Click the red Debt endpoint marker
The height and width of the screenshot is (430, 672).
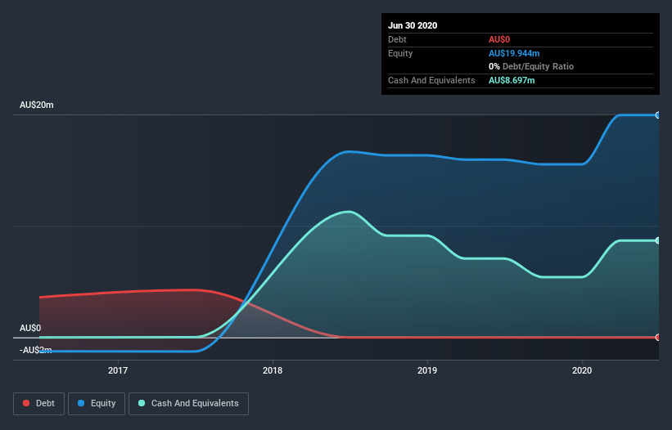658,337
